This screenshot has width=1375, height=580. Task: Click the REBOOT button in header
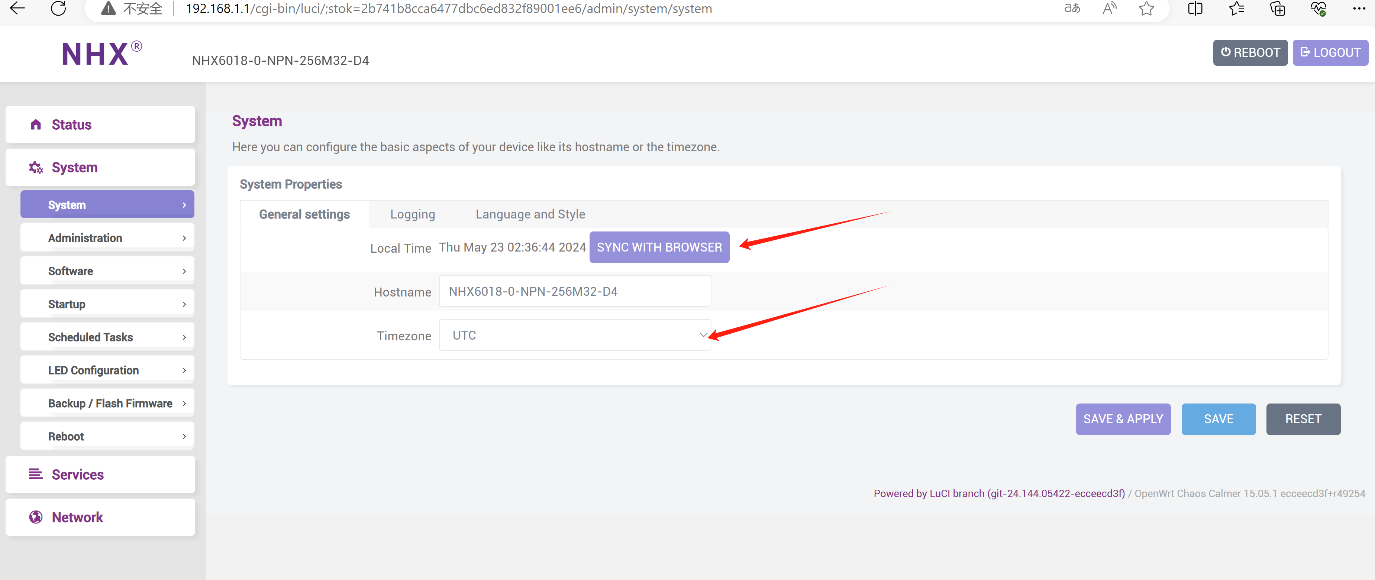click(x=1250, y=52)
